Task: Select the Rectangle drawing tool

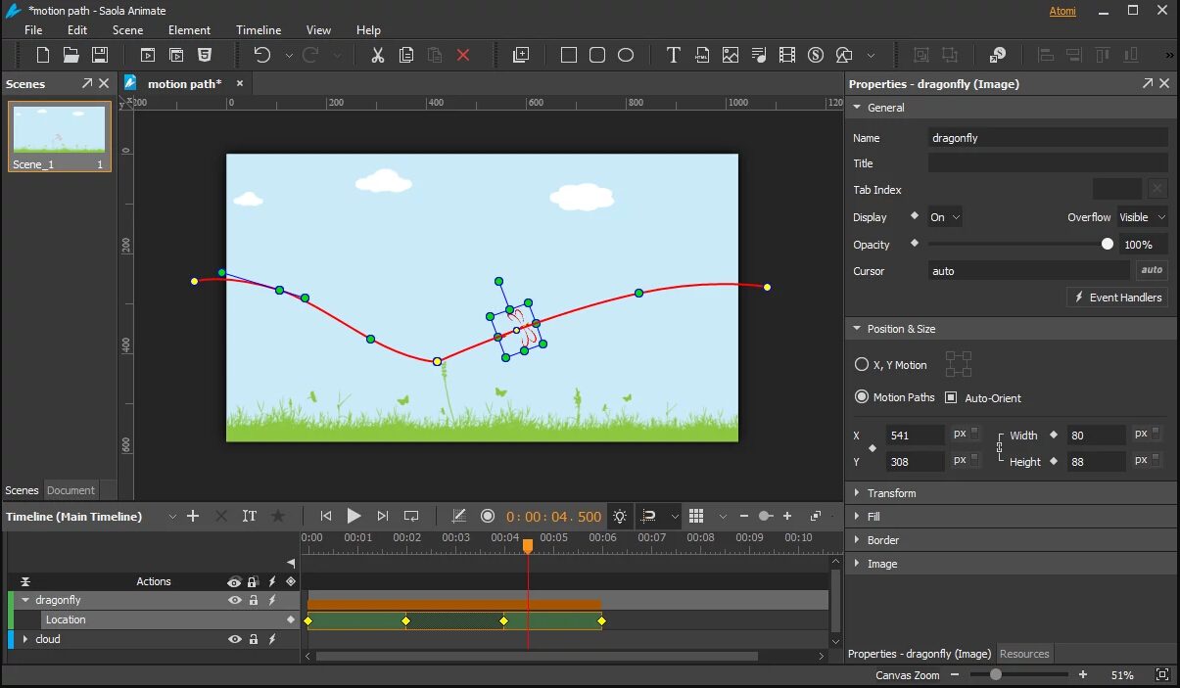Action: (x=568, y=55)
